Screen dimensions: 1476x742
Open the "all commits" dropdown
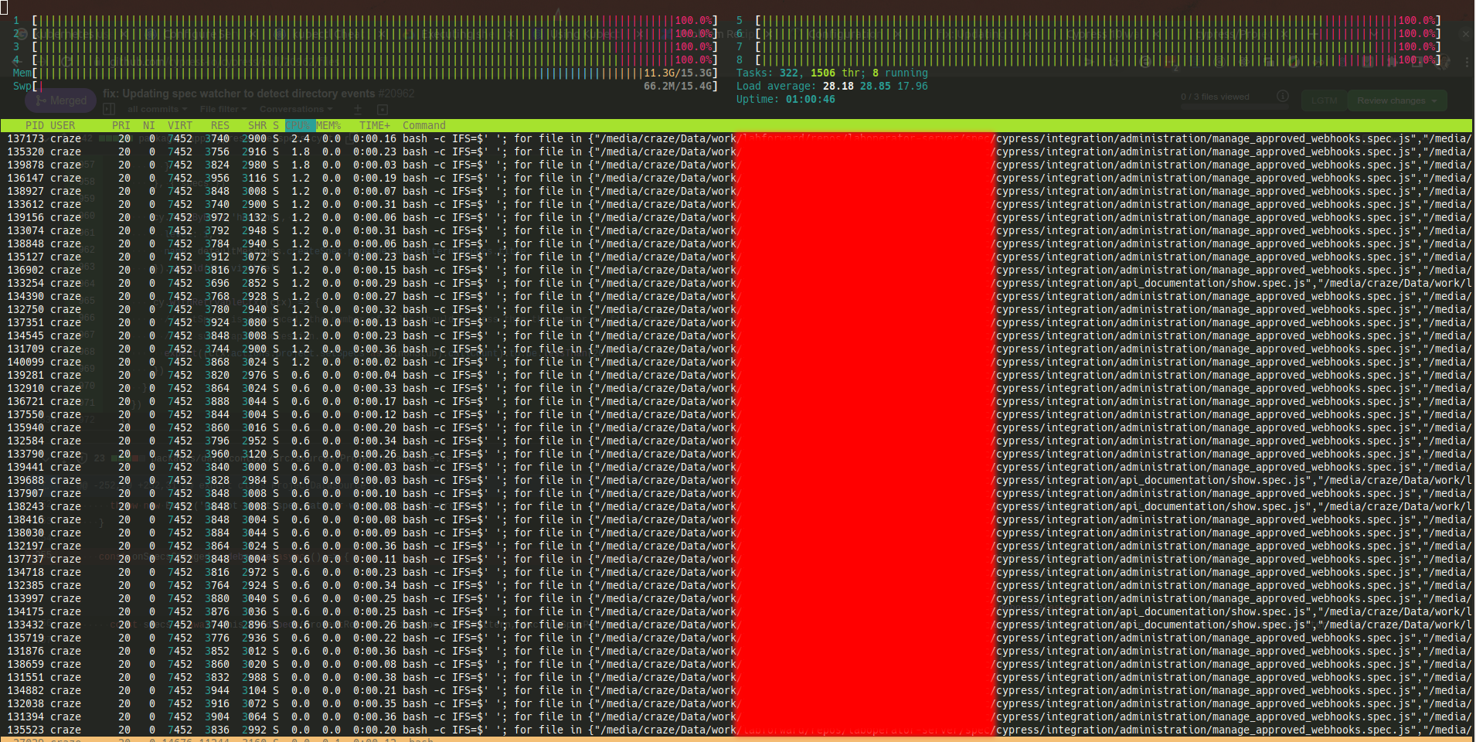[155, 109]
